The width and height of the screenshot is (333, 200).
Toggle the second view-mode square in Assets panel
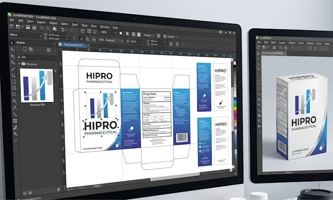click(25, 49)
